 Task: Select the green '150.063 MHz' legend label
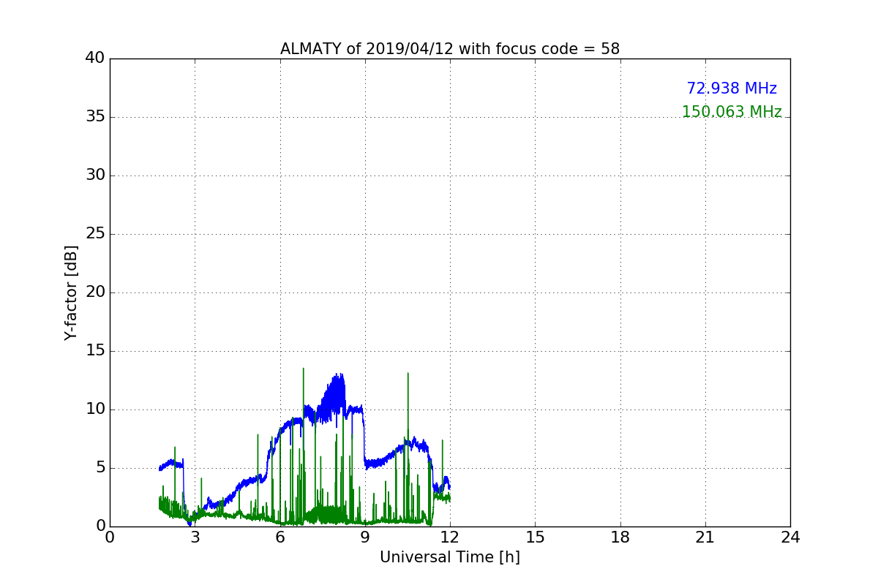point(732,112)
